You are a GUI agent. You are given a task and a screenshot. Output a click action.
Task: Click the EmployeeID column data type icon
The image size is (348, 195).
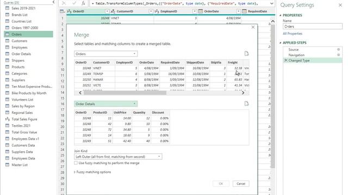[157, 11]
